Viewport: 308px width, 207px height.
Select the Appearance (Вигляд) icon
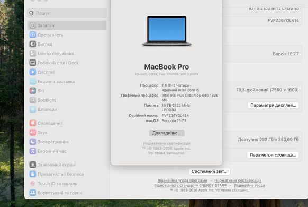tap(33, 44)
